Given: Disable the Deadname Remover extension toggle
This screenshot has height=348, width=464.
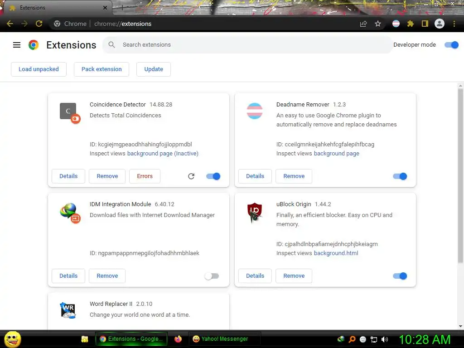Looking at the screenshot, I should [400, 176].
